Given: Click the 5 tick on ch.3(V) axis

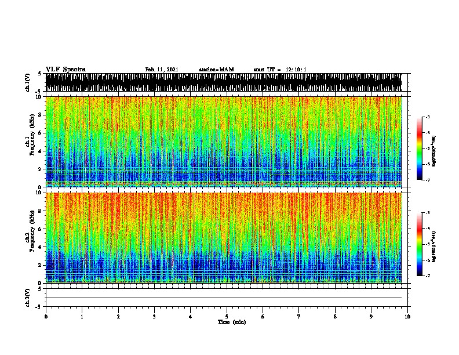Looking at the screenshot, I should (40, 289).
